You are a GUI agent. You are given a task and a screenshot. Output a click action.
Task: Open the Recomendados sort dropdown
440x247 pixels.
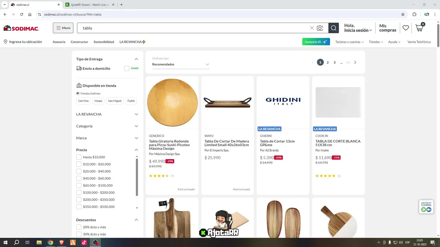(x=181, y=64)
